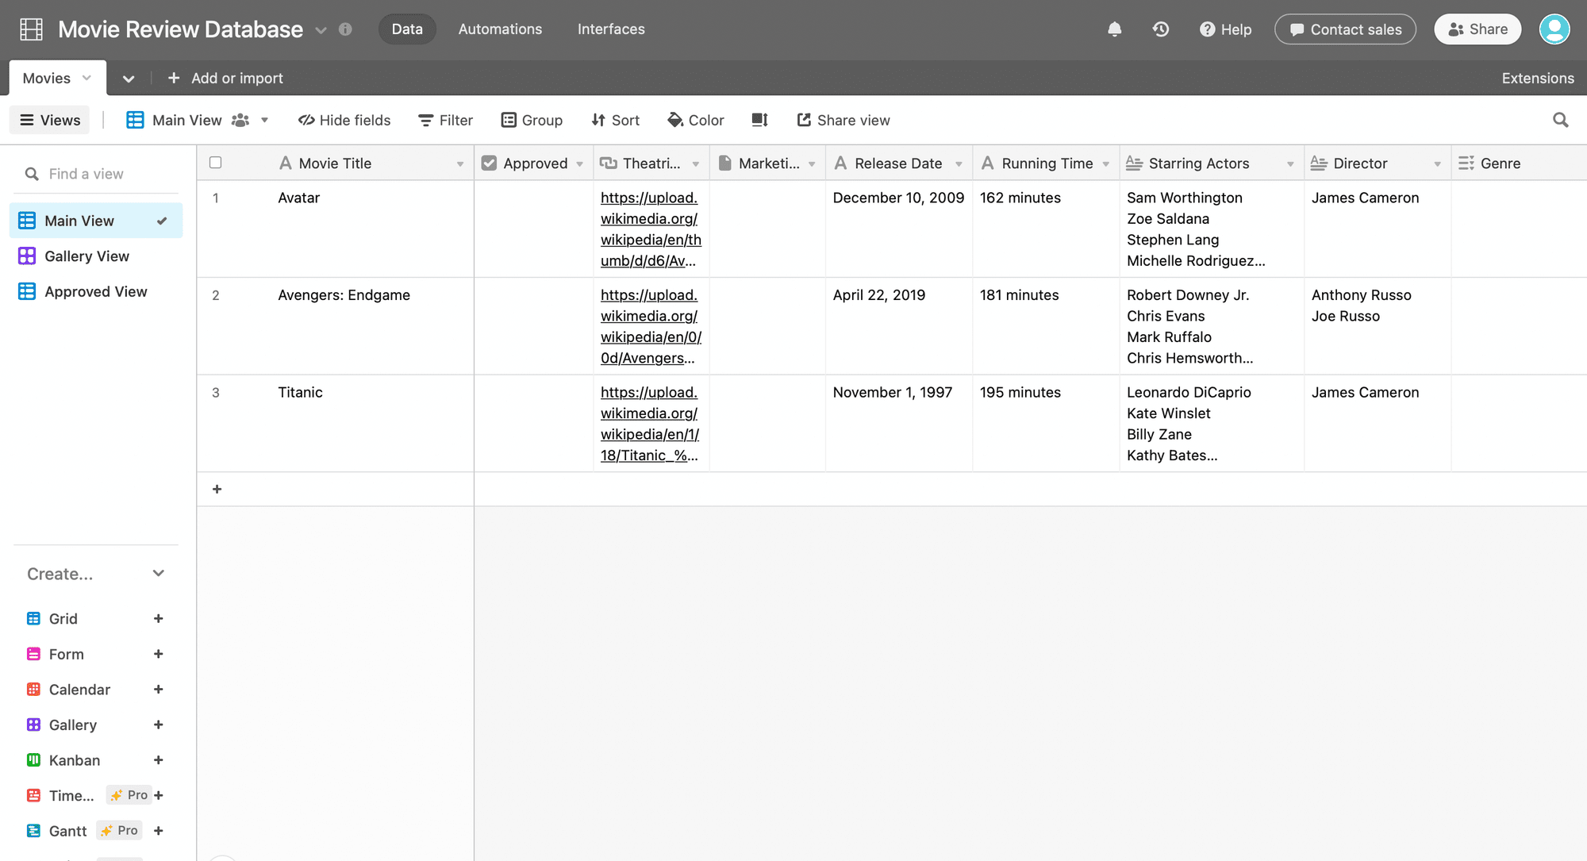Image resolution: width=1587 pixels, height=861 pixels.
Task: Click the Find a view field
Action: pyautogui.click(x=86, y=174)
